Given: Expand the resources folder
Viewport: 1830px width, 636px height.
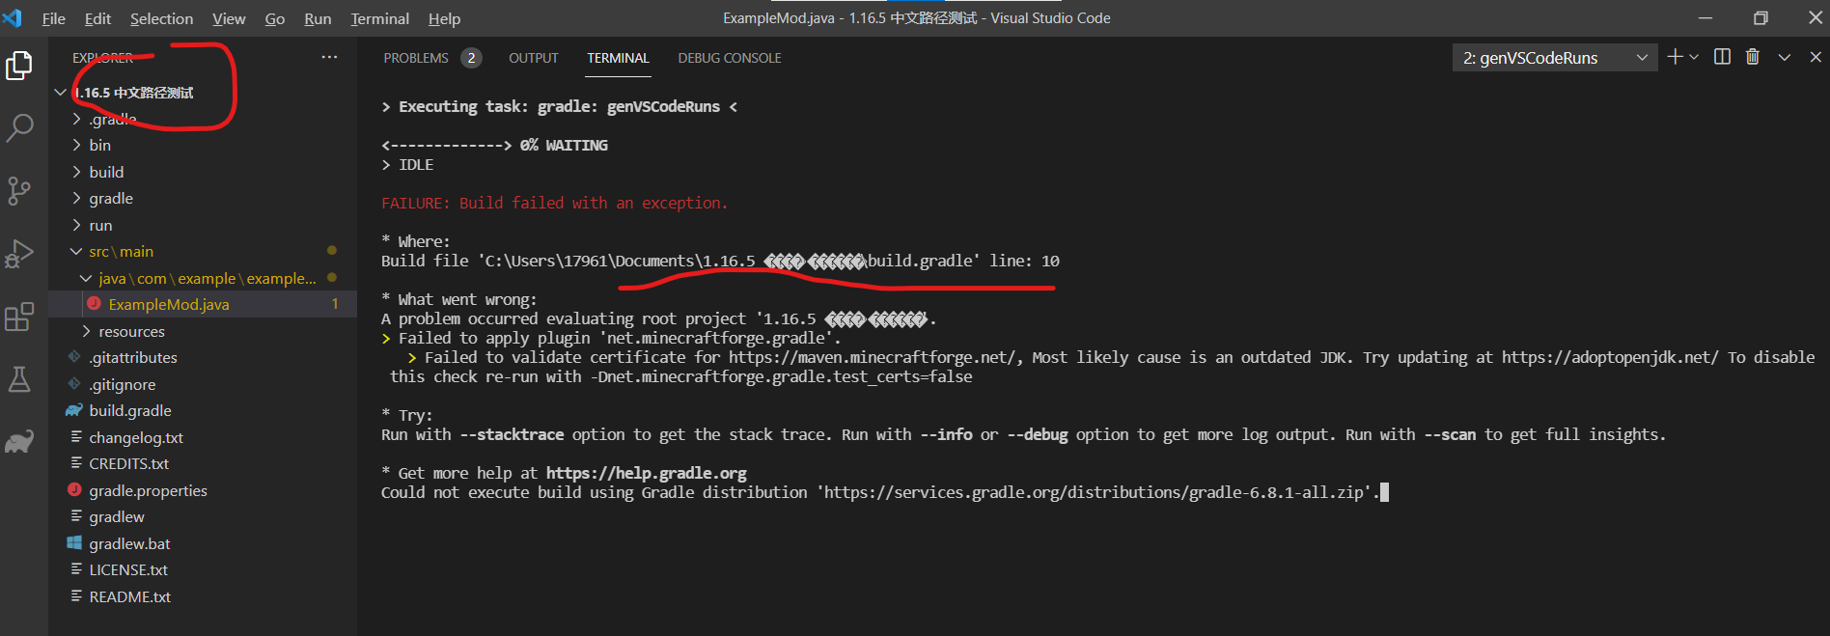Looking at the screenshot, I should tap(131, 332).
